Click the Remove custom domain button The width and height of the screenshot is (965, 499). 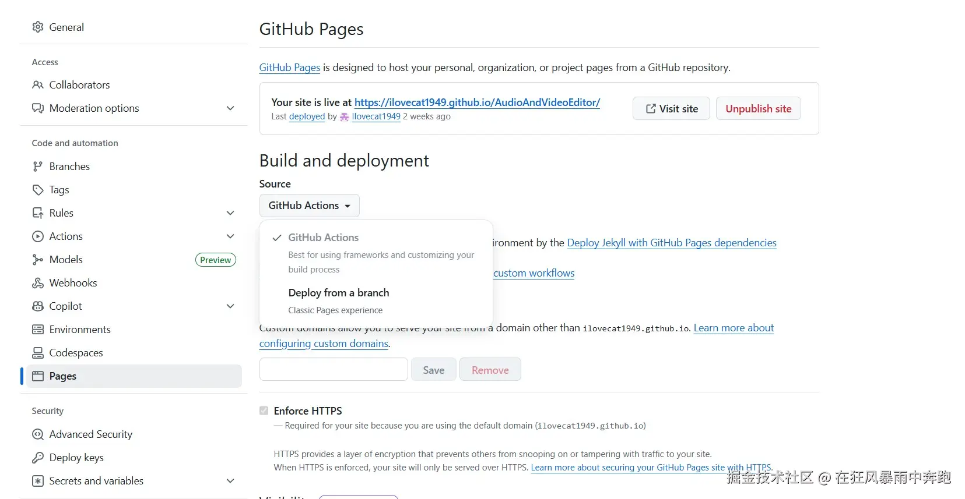[x=490, y=370]
